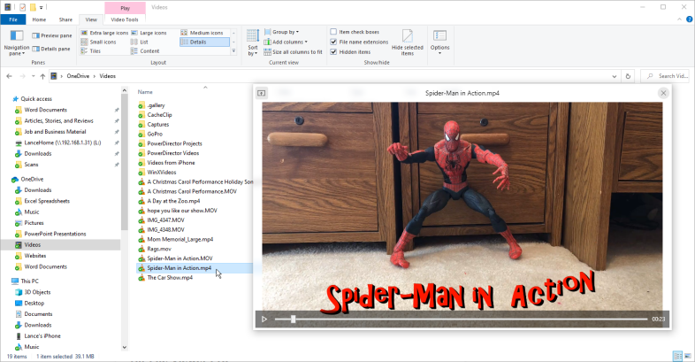The height and width of the screenshot is (362, 695).
Task: Select This PC in navigation pane
Action: 30,281
